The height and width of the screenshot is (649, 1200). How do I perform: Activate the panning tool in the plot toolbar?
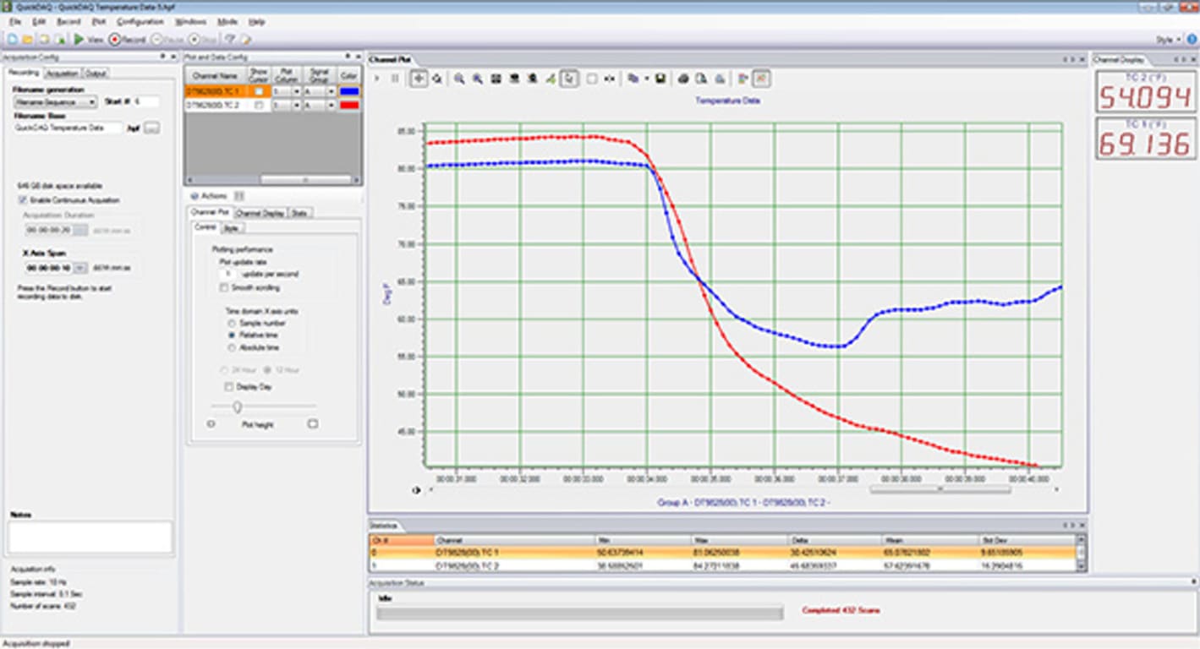click(419, 79)
